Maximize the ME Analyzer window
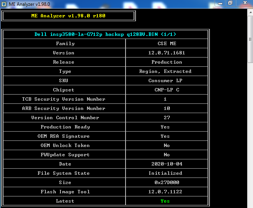This screenshot has height=208, width=253. click(230, 3)
